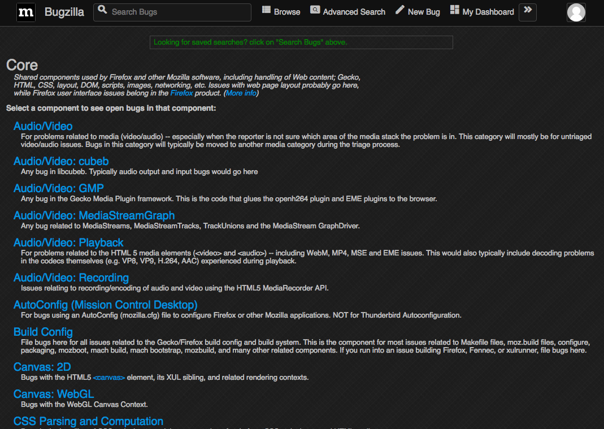Open the Firefox product link
Screen dimensions: 604x429
point(181,93)
